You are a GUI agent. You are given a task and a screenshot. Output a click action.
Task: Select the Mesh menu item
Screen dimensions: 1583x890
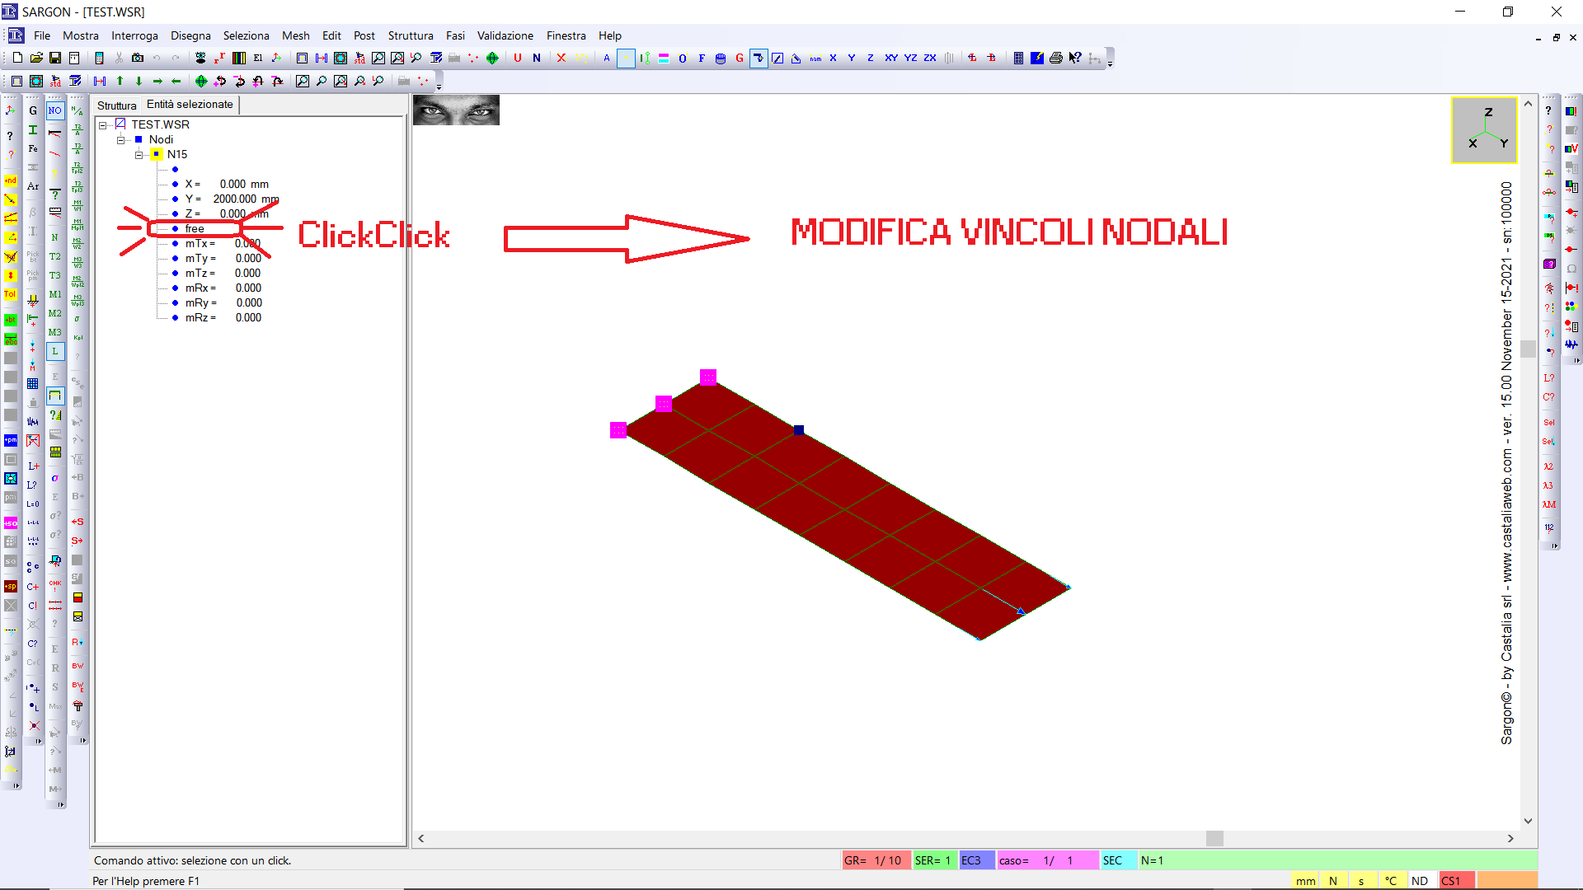click(294, 36)
